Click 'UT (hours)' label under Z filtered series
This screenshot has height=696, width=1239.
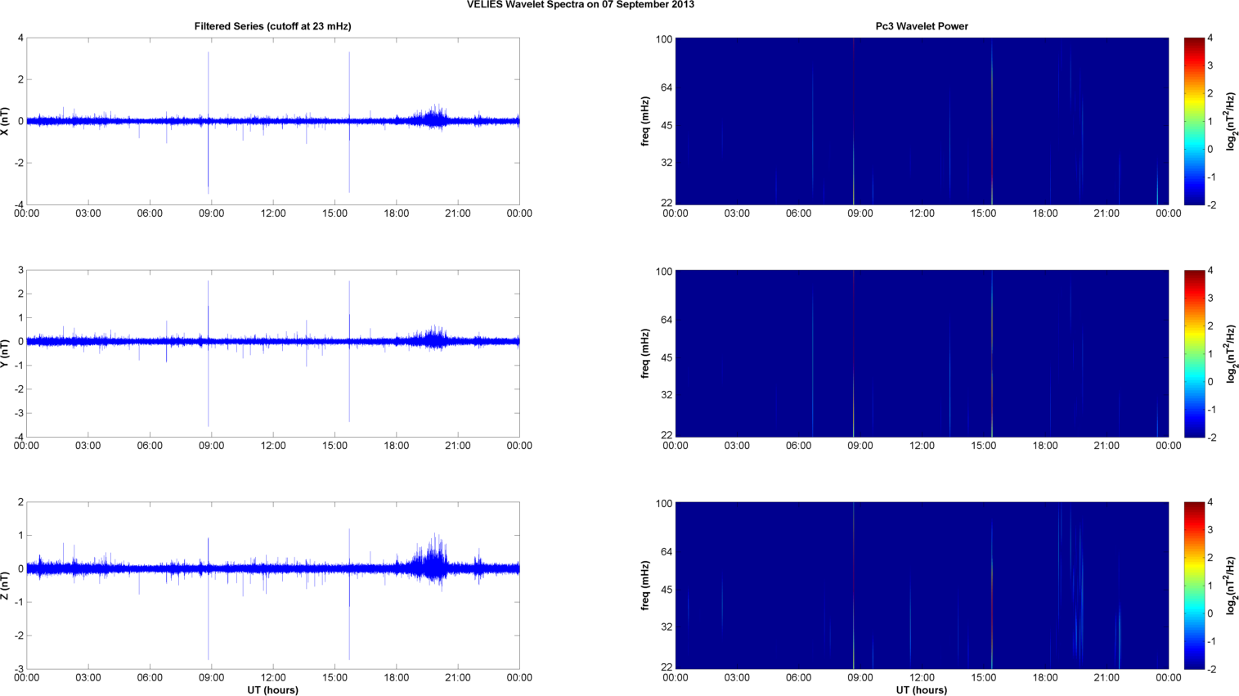pyautogui.click(x=272, y=690)
